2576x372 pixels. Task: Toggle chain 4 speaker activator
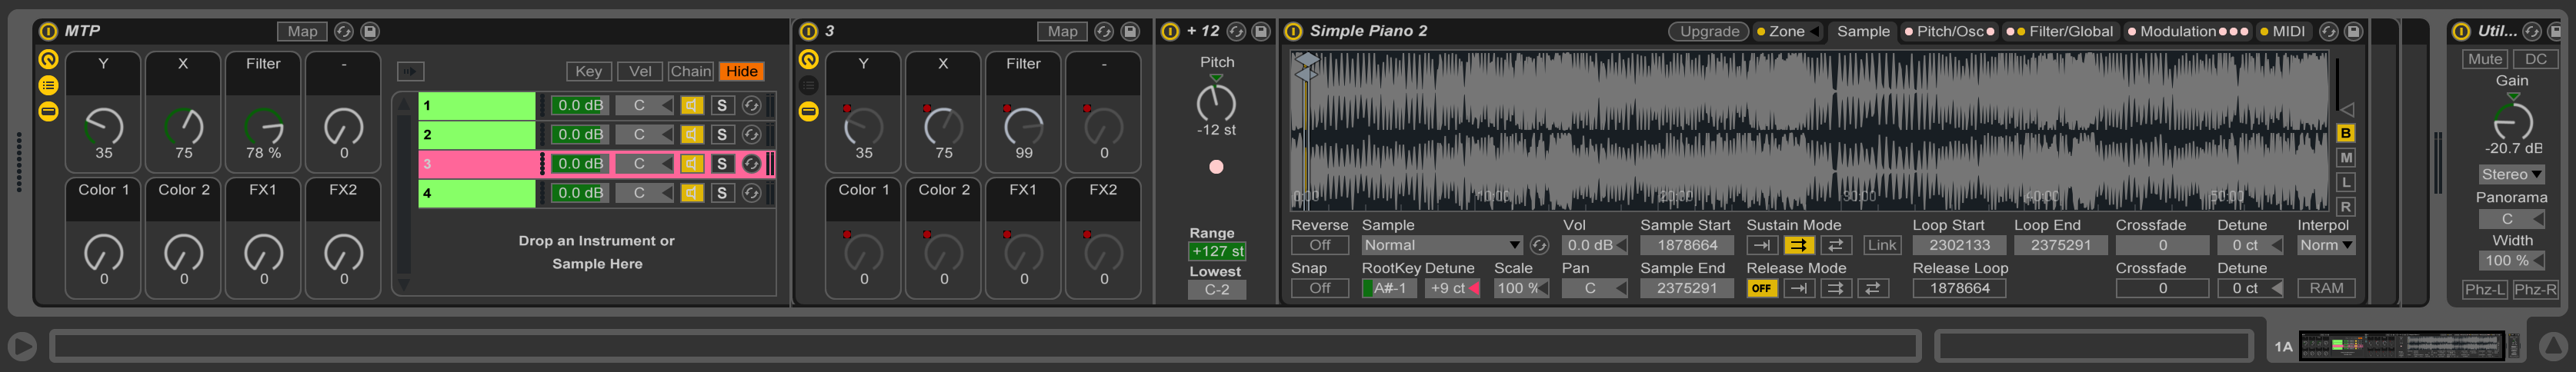pyautogui.click(x=692, y=193)
